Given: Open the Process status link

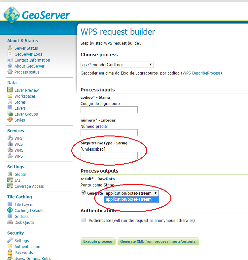Looking at the screenshot, I should 27,72.
